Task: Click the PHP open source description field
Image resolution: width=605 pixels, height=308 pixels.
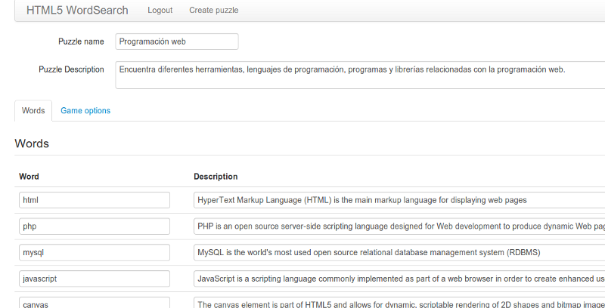Action: point(399,226)
